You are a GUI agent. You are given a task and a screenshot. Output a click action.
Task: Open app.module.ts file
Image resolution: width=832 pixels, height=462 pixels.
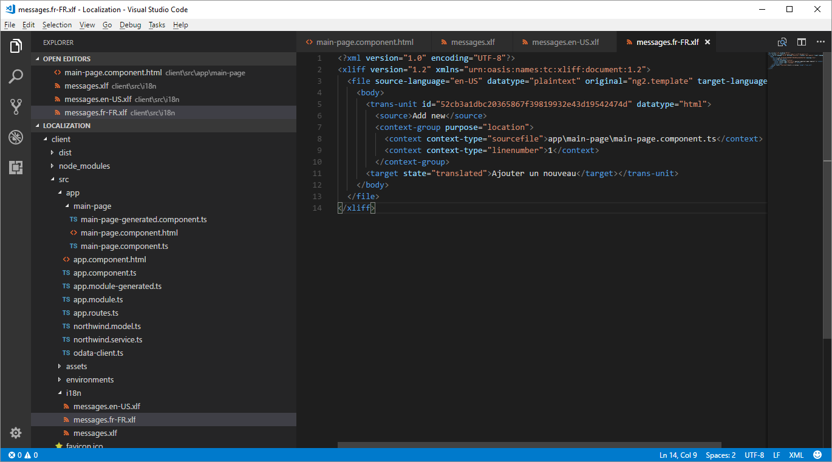pos(163,299)
